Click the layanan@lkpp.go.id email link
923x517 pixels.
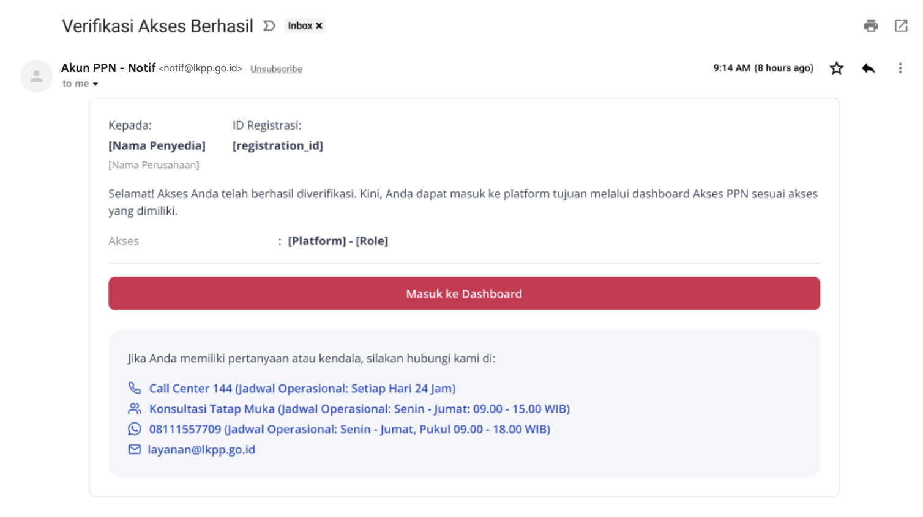coord(201,450)
